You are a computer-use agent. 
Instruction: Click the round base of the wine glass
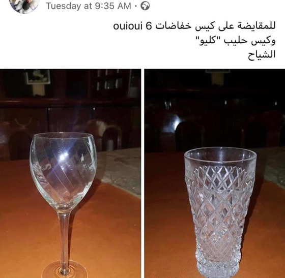[x=64, y=270]
